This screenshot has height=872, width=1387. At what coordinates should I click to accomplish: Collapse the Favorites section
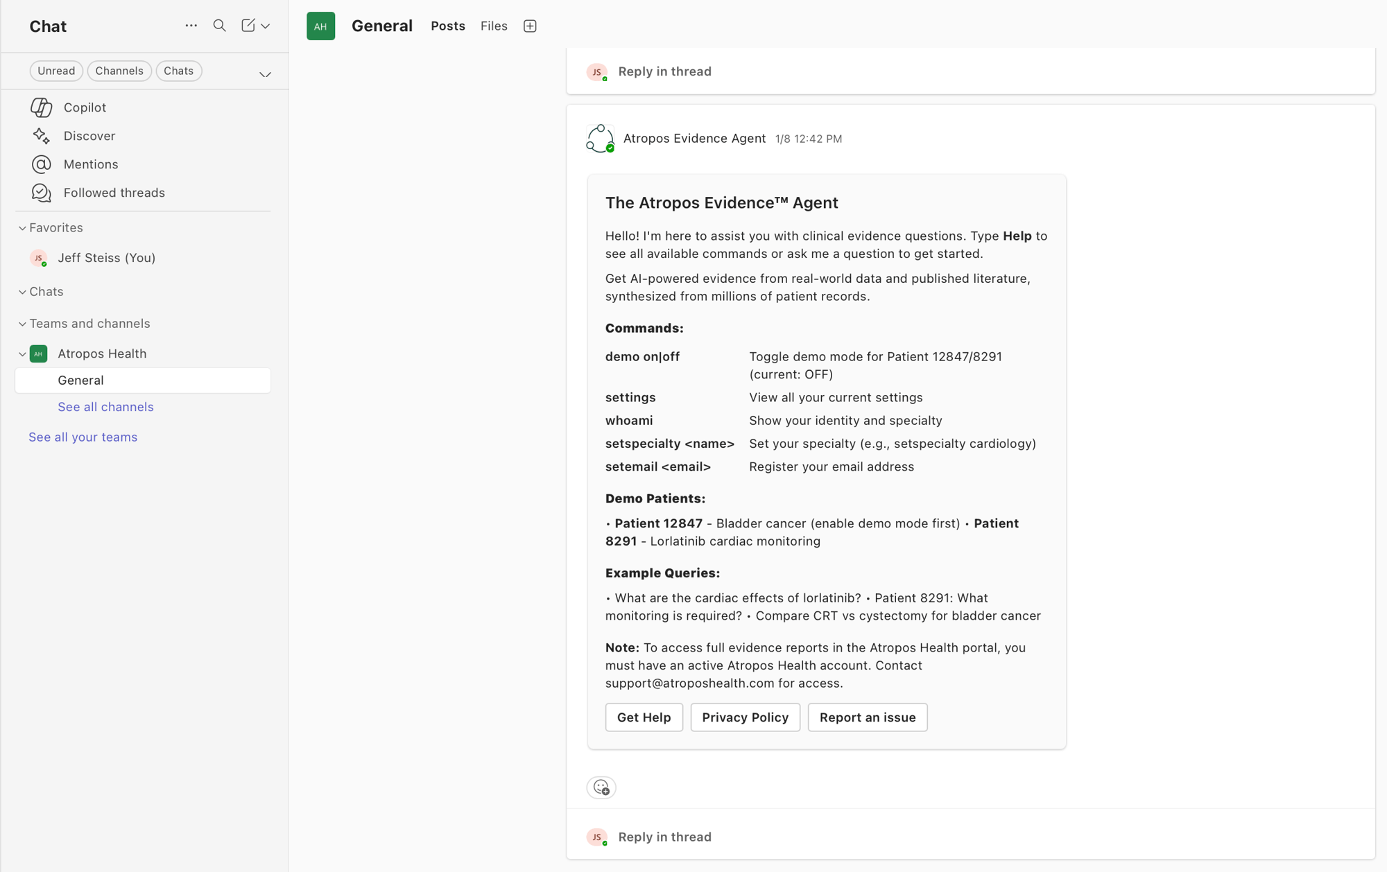pos(22,228)
